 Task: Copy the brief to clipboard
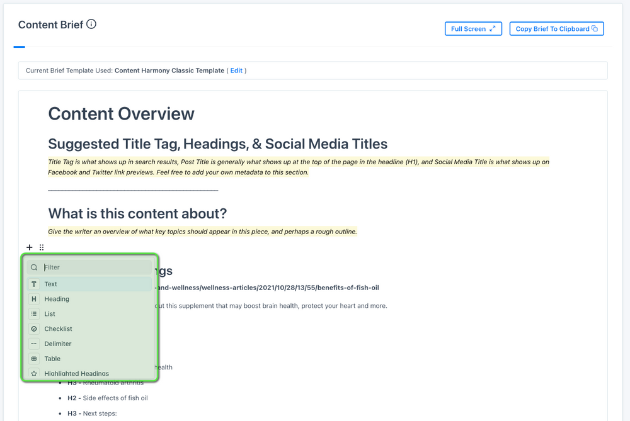556,28
